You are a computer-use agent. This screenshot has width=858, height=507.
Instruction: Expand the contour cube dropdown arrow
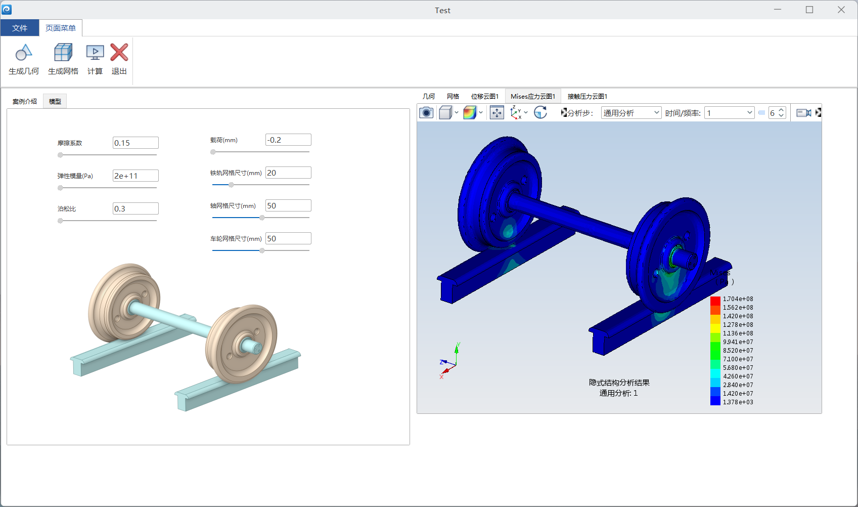coord(481,112)
